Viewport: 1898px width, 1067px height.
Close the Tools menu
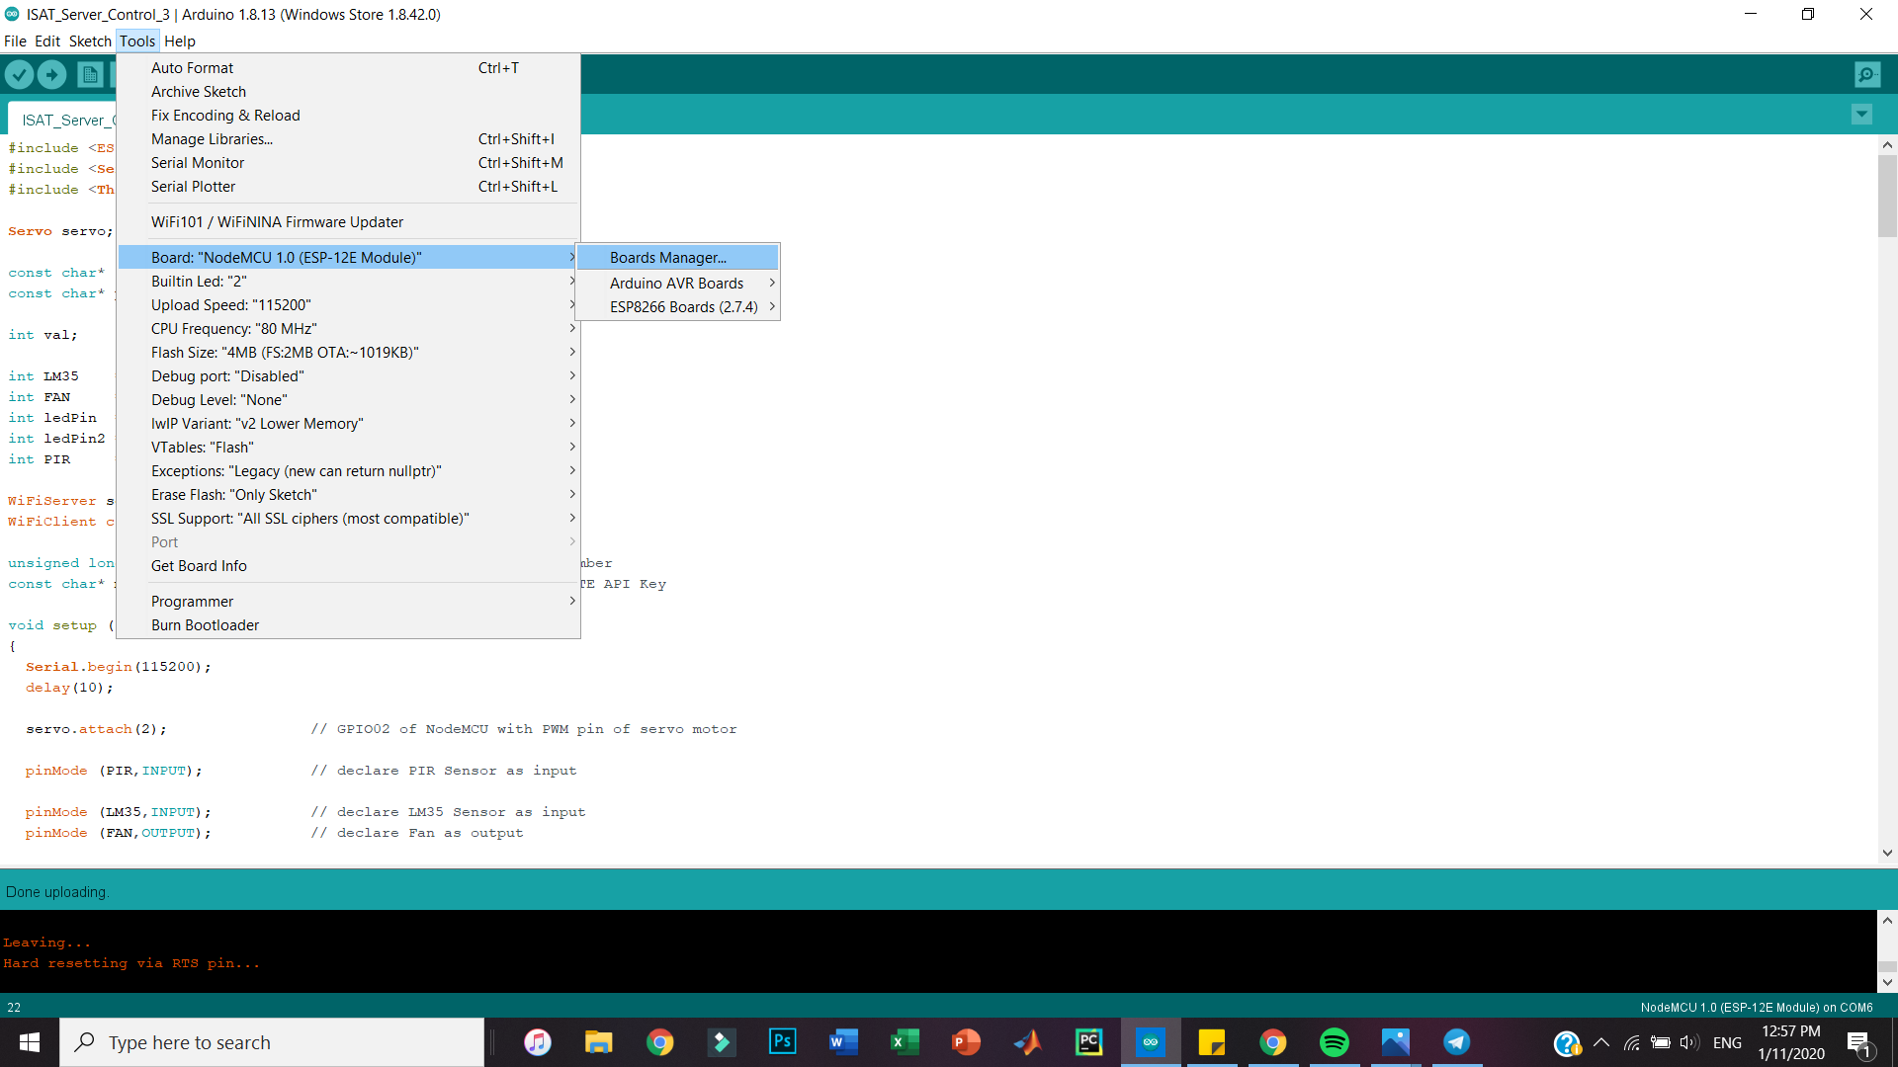(x=137, y=41)
